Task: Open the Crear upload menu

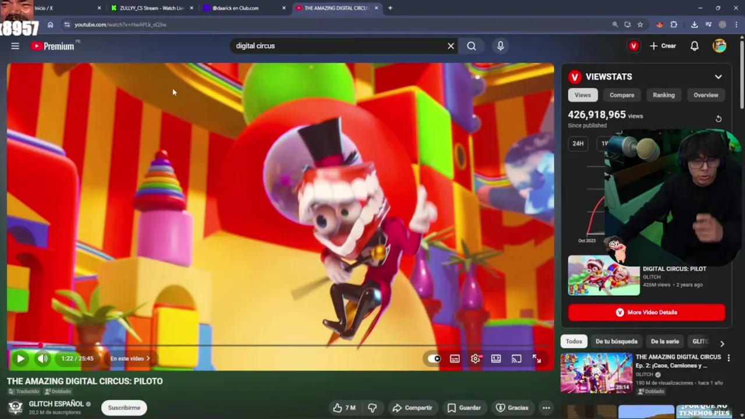Action: [x=663, y=46]
